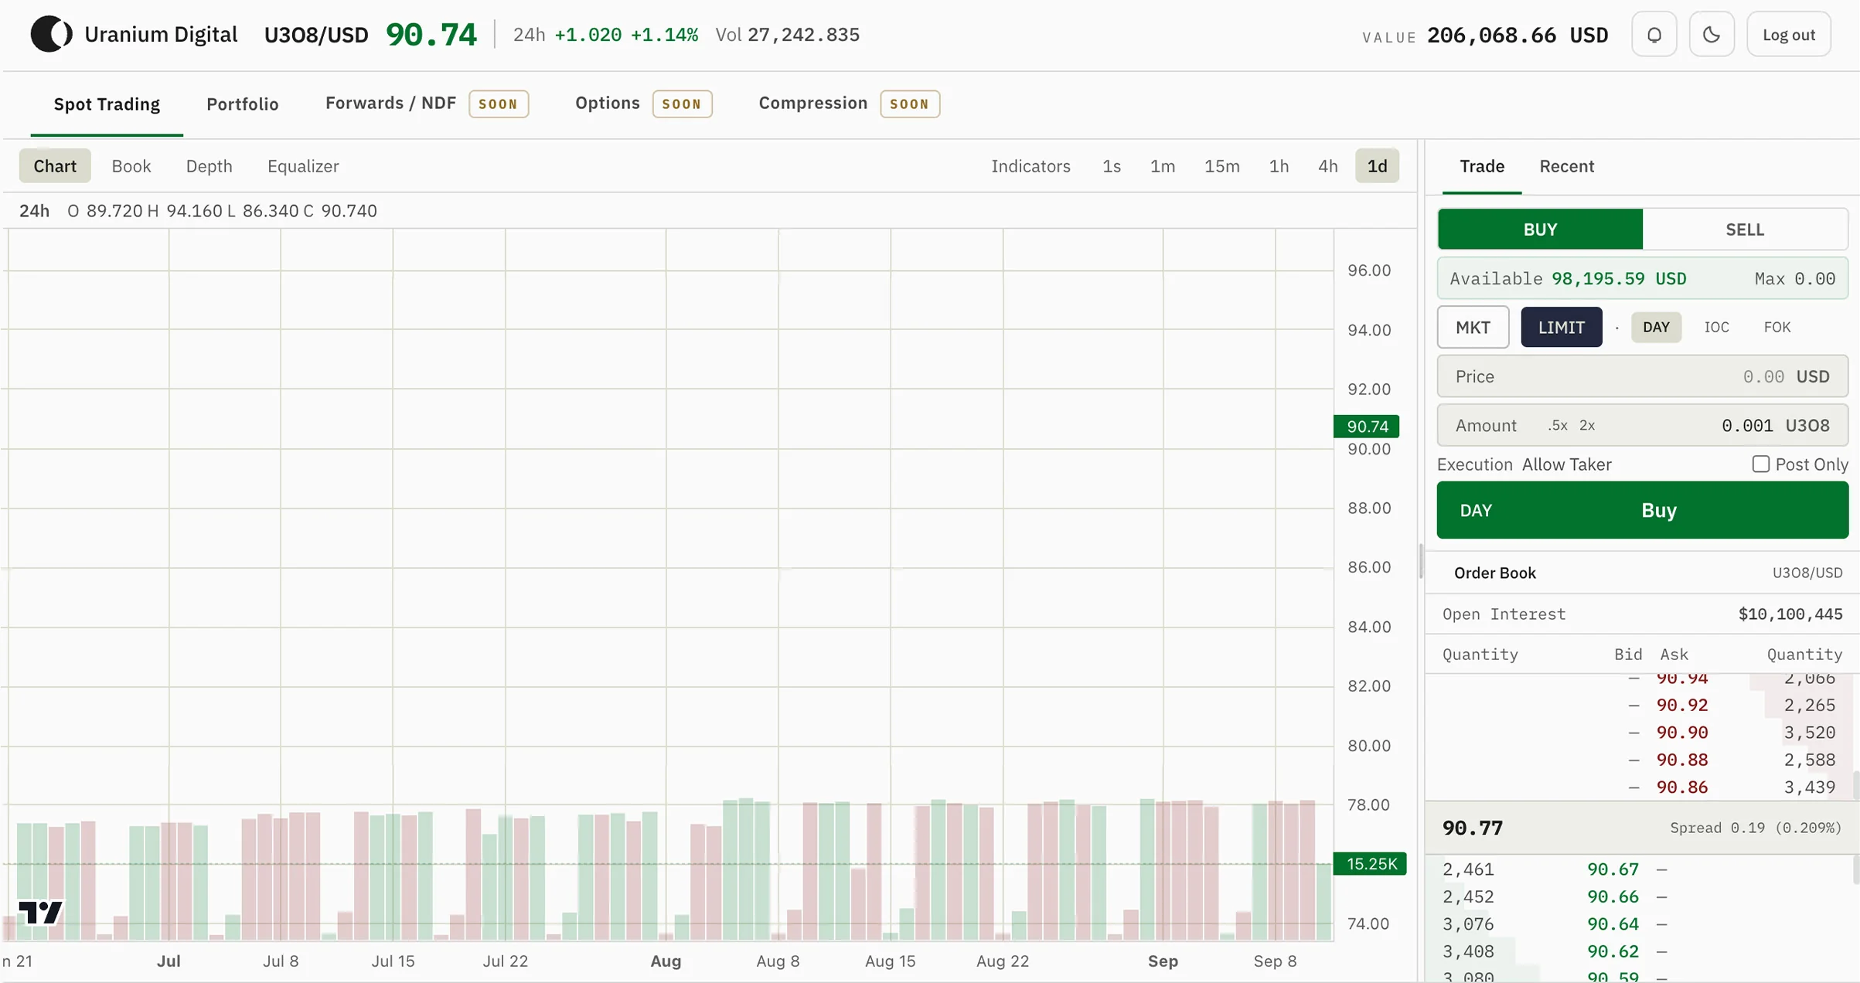Focus the Price input field
Viewport: 1860px width, 983px height.
point(1642,376)
